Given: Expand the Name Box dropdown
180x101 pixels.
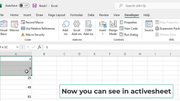Looking at the screenshot, I should [x=17, y=47].
